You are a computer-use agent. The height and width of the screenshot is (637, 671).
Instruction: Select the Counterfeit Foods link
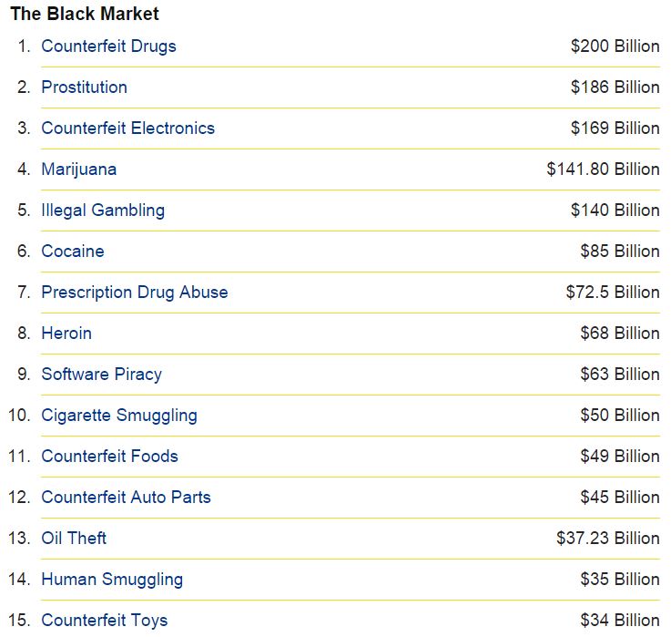coord(109,457)
